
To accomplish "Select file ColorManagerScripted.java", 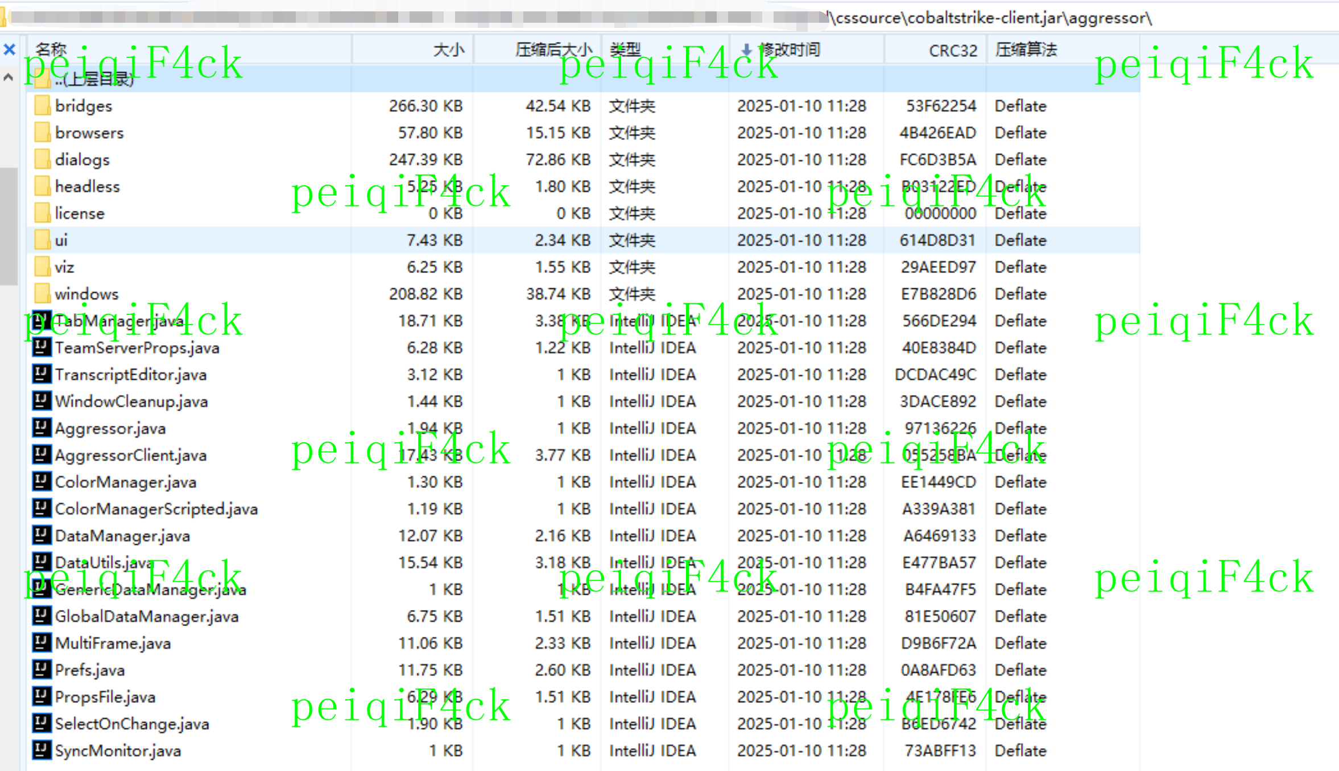I will tap(156, 509).
